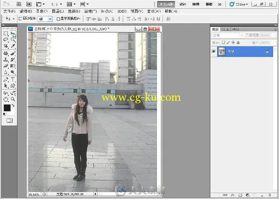The image size is (279, 199).
Task: Open the CS Live button
Action: click(239, 4)
